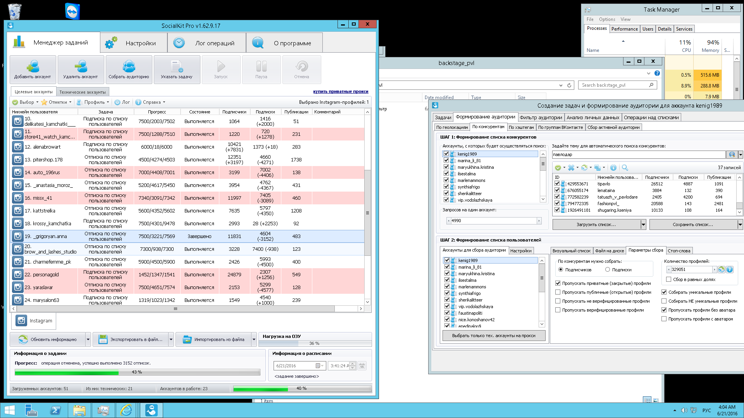Click Экспортировать в файл button

click(130, 339)
